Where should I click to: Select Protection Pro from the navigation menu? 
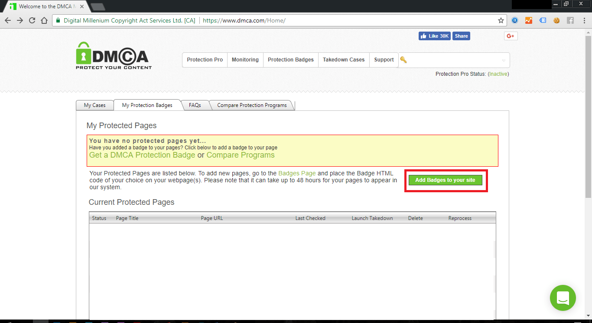(x=205, y=60)
